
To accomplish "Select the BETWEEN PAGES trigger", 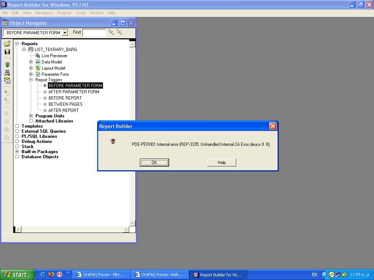I will tap(65, 104).
